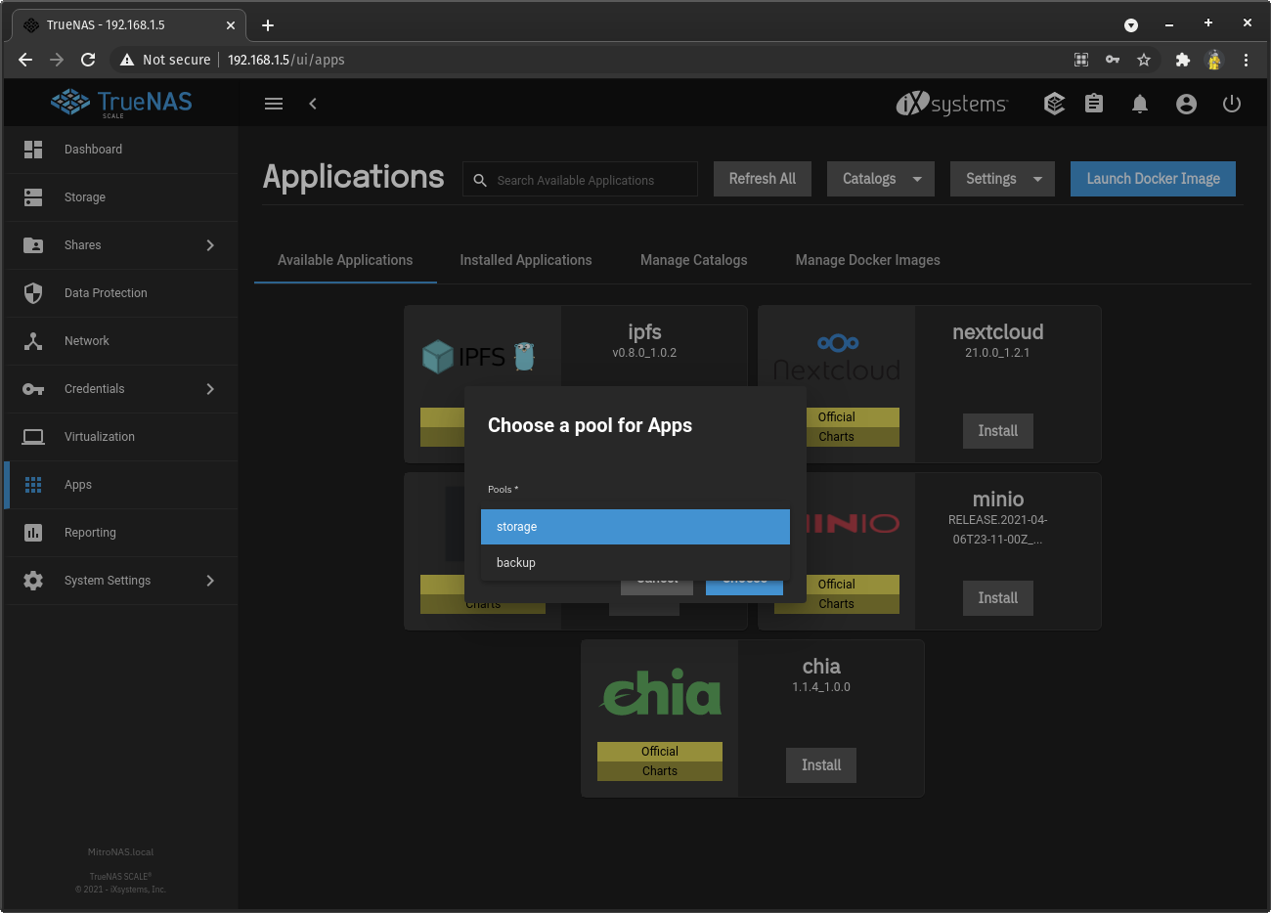Click the Search Available Applications field

580,180
